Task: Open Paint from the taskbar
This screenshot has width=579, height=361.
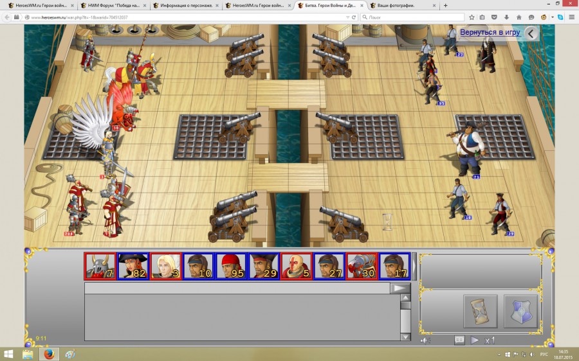Action: (70, 355)
